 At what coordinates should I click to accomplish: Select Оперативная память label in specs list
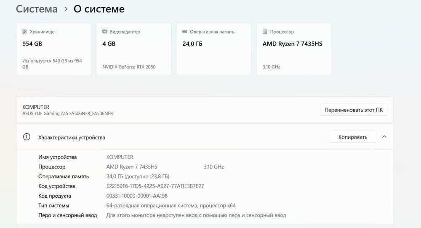point(64,177)
